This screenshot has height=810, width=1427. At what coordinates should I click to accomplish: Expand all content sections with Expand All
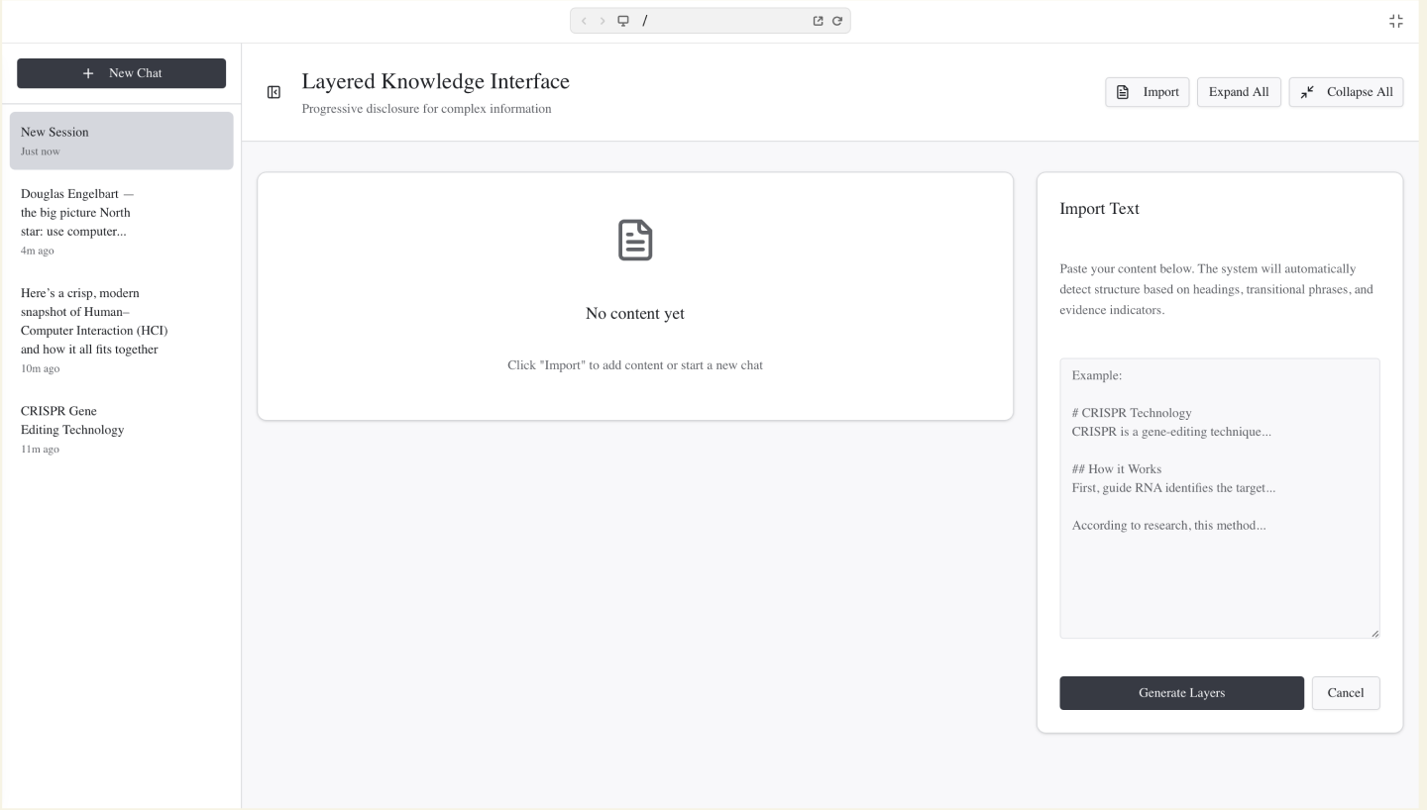pos(1239,91)
